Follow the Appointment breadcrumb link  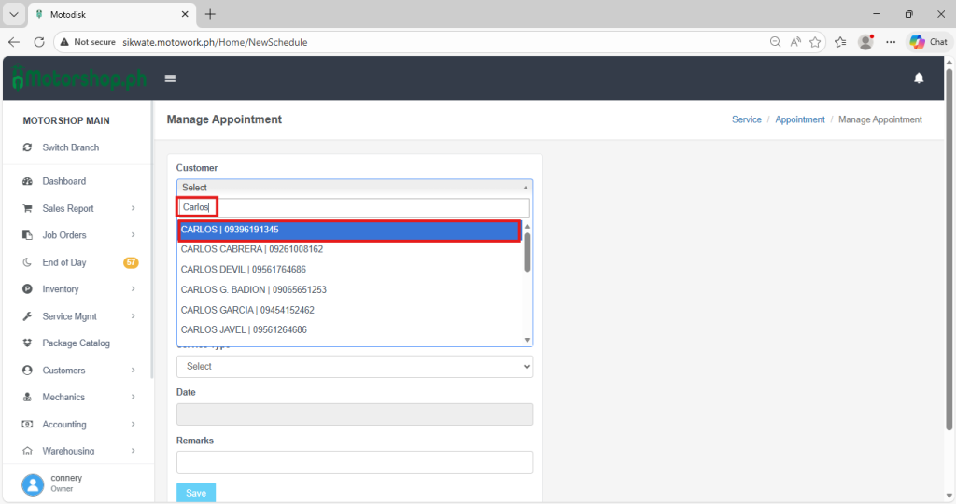800,119
